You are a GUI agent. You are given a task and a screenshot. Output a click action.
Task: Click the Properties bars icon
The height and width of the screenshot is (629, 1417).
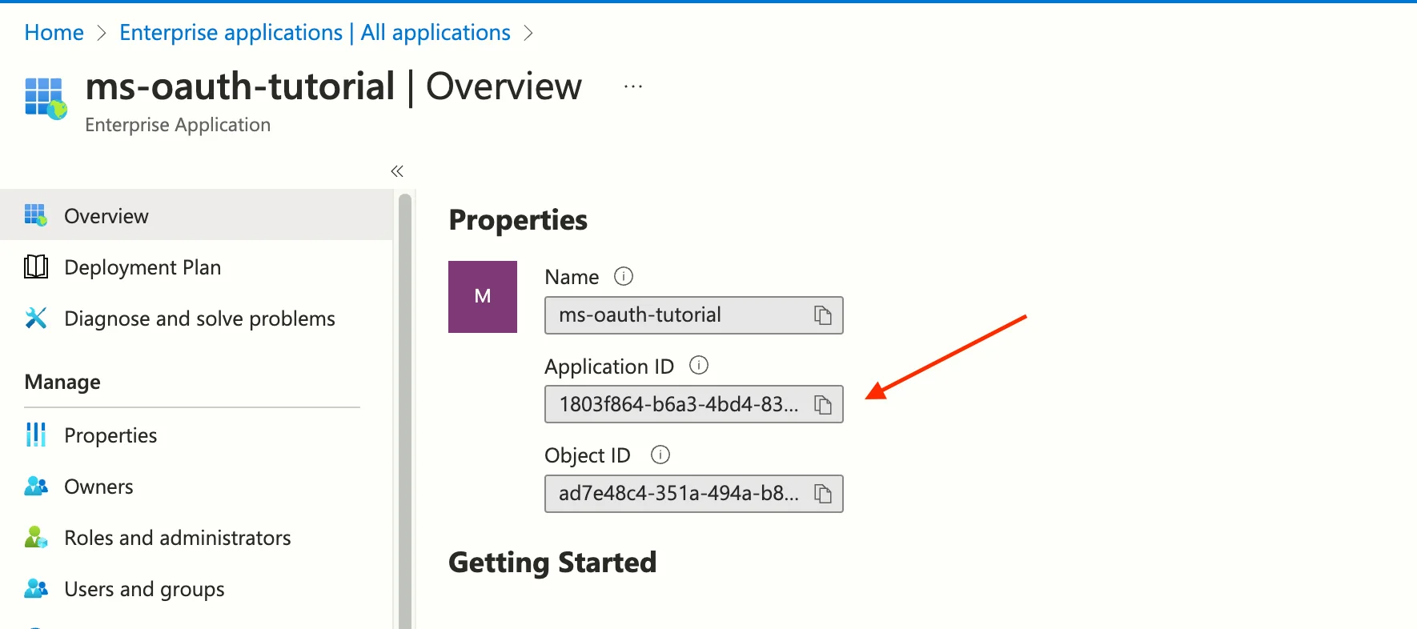(36, 435)
